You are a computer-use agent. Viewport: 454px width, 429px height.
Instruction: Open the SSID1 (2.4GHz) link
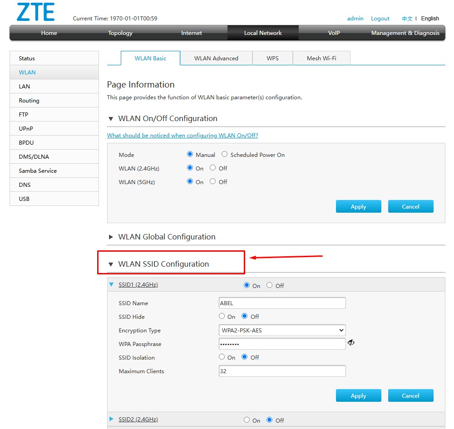(138, 285)
